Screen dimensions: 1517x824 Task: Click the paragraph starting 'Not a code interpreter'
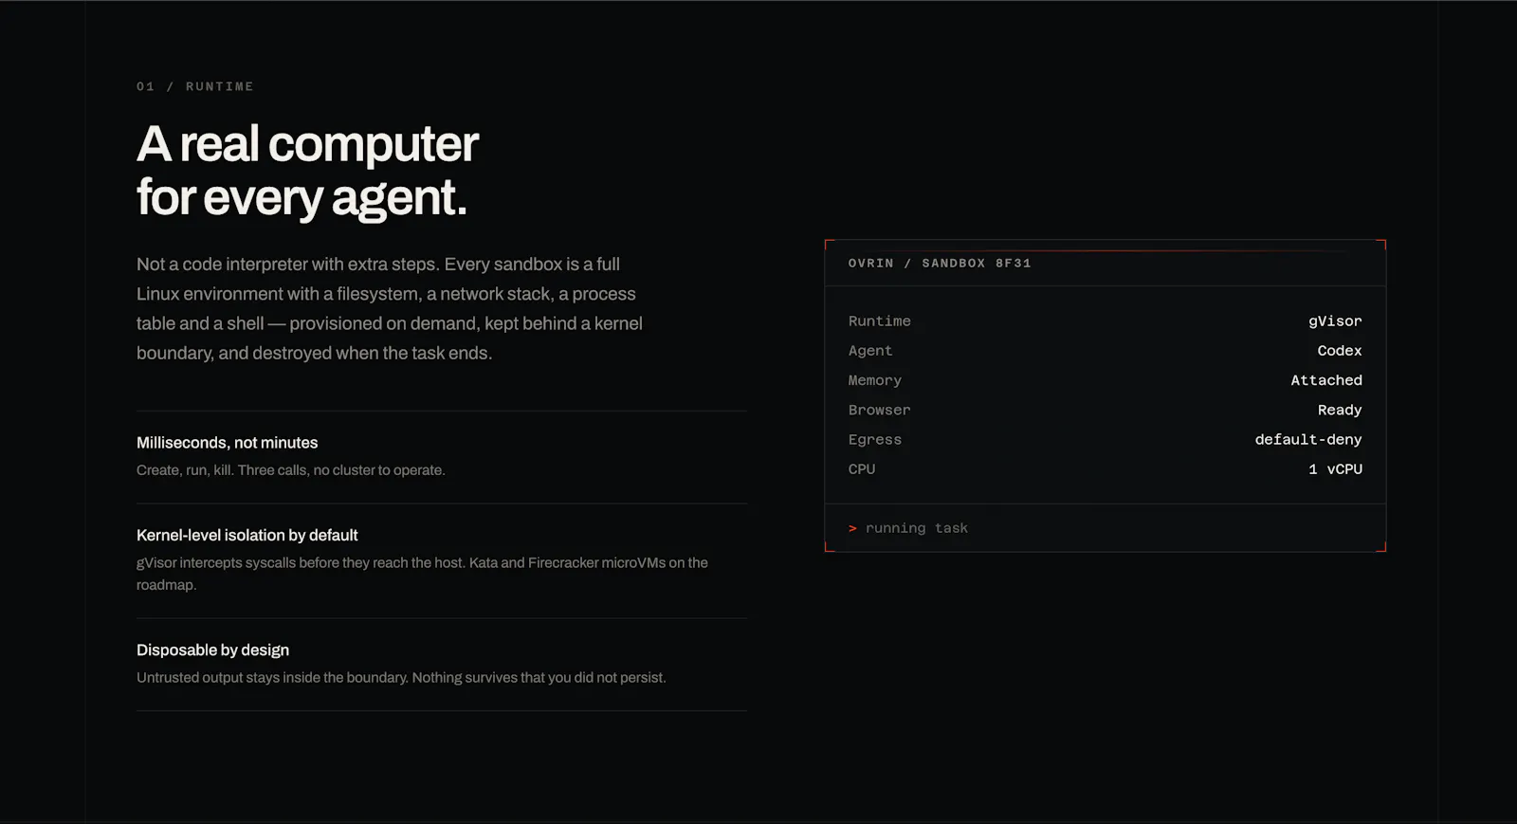[390, 308]
